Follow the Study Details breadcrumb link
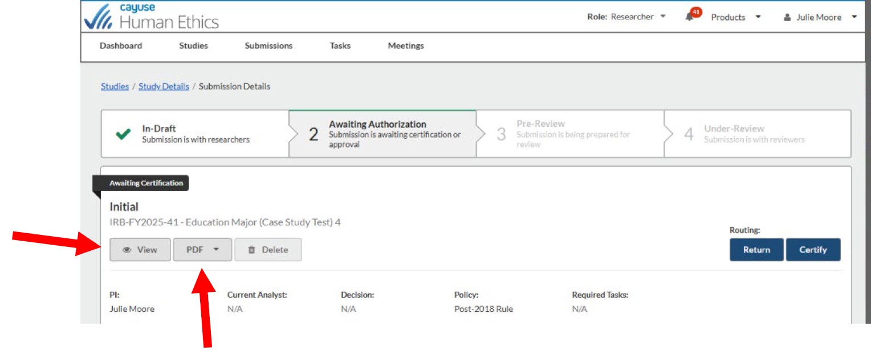This screenshot has width=871, height=351. (x=164, y=86)
